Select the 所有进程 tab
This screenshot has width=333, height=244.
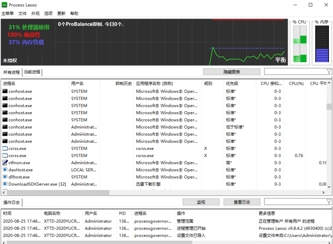click(11, 72)
